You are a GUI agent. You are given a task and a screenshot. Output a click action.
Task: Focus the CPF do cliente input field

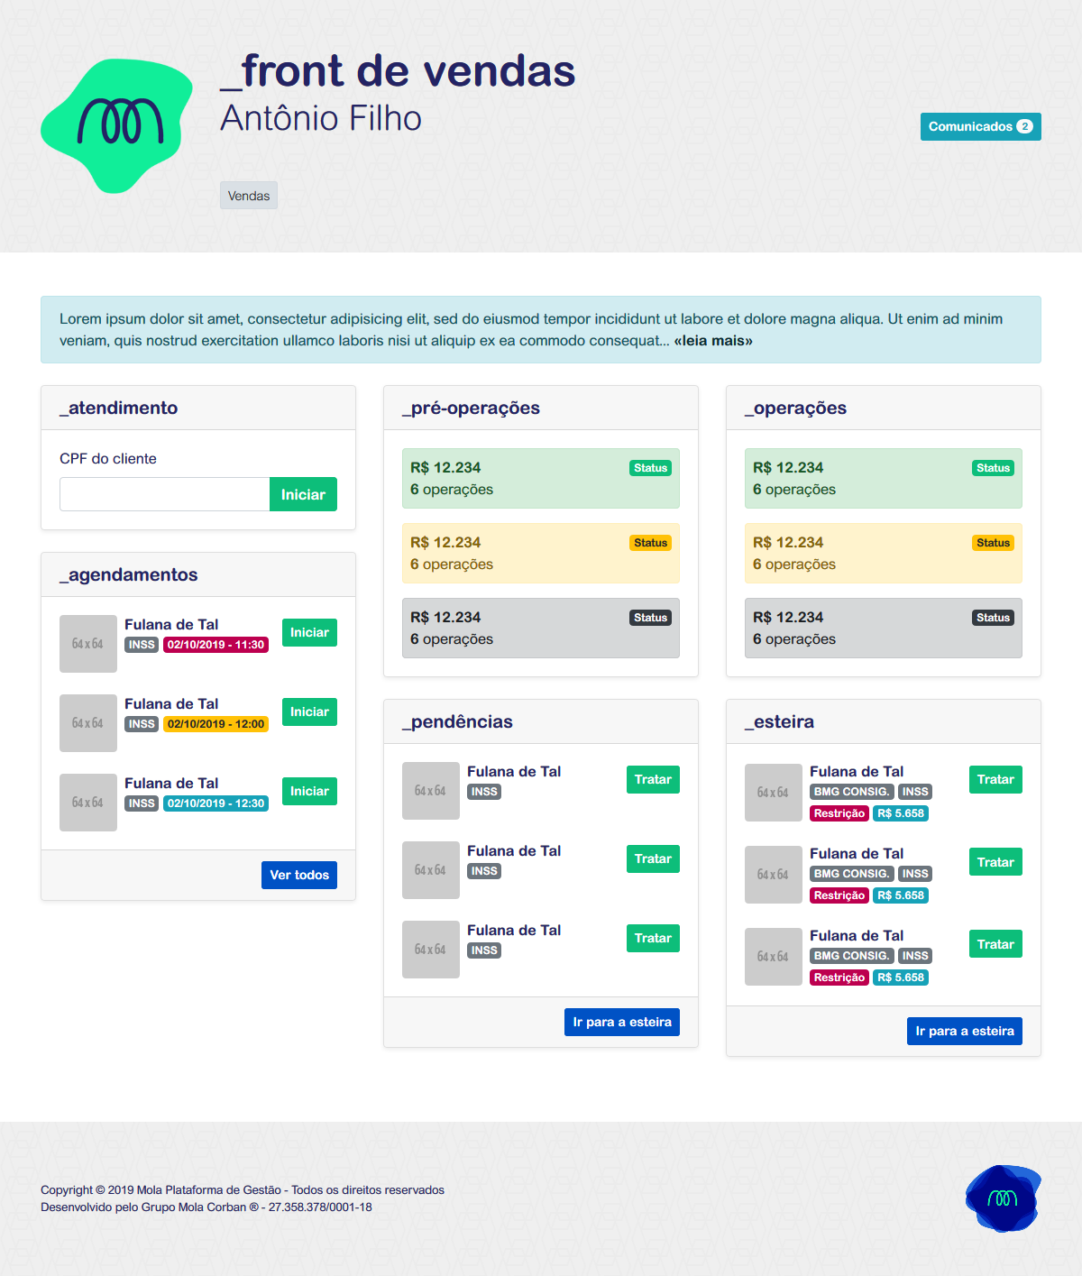point(165,494)
